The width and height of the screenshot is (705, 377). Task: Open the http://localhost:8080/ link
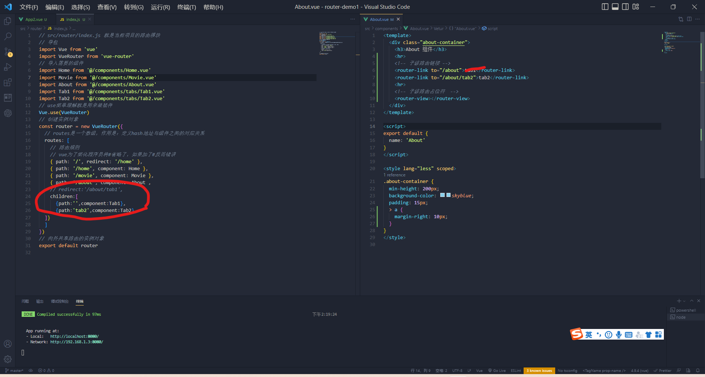pos(75,336)
